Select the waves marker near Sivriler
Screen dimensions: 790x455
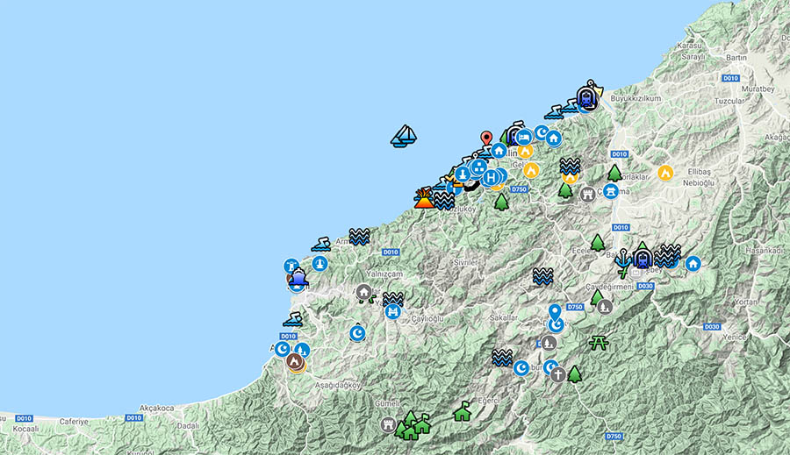click(x=542, y=276)
